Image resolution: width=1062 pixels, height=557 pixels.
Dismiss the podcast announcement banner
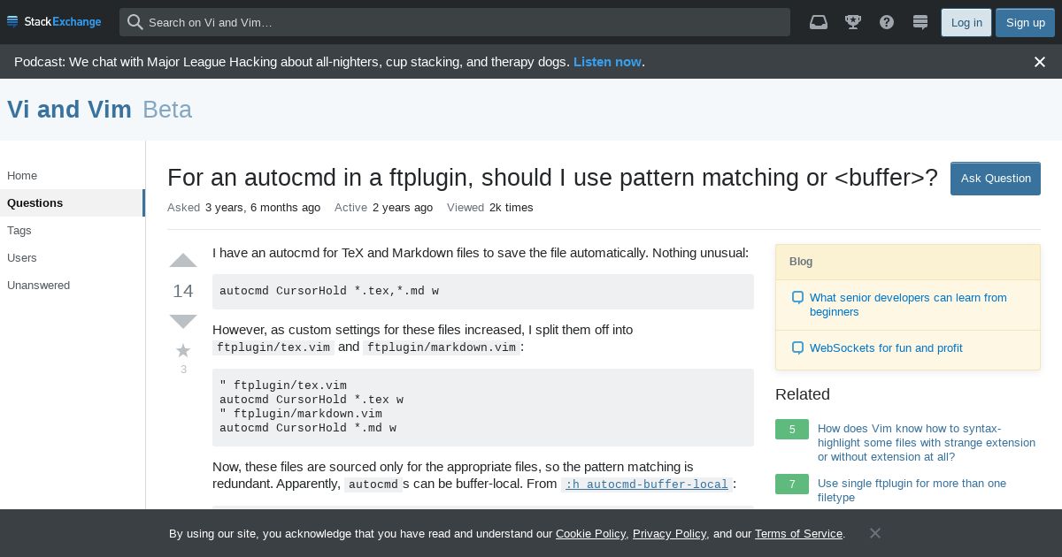click(1040, 62)
